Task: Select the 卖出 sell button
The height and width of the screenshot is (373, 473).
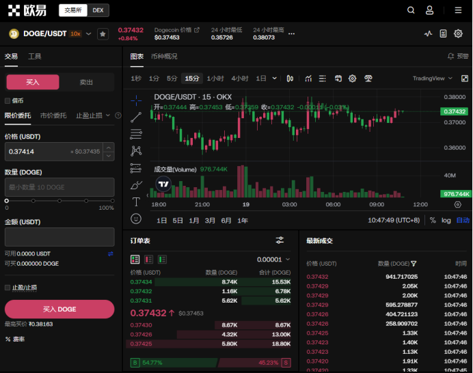Action: (87, 82)
